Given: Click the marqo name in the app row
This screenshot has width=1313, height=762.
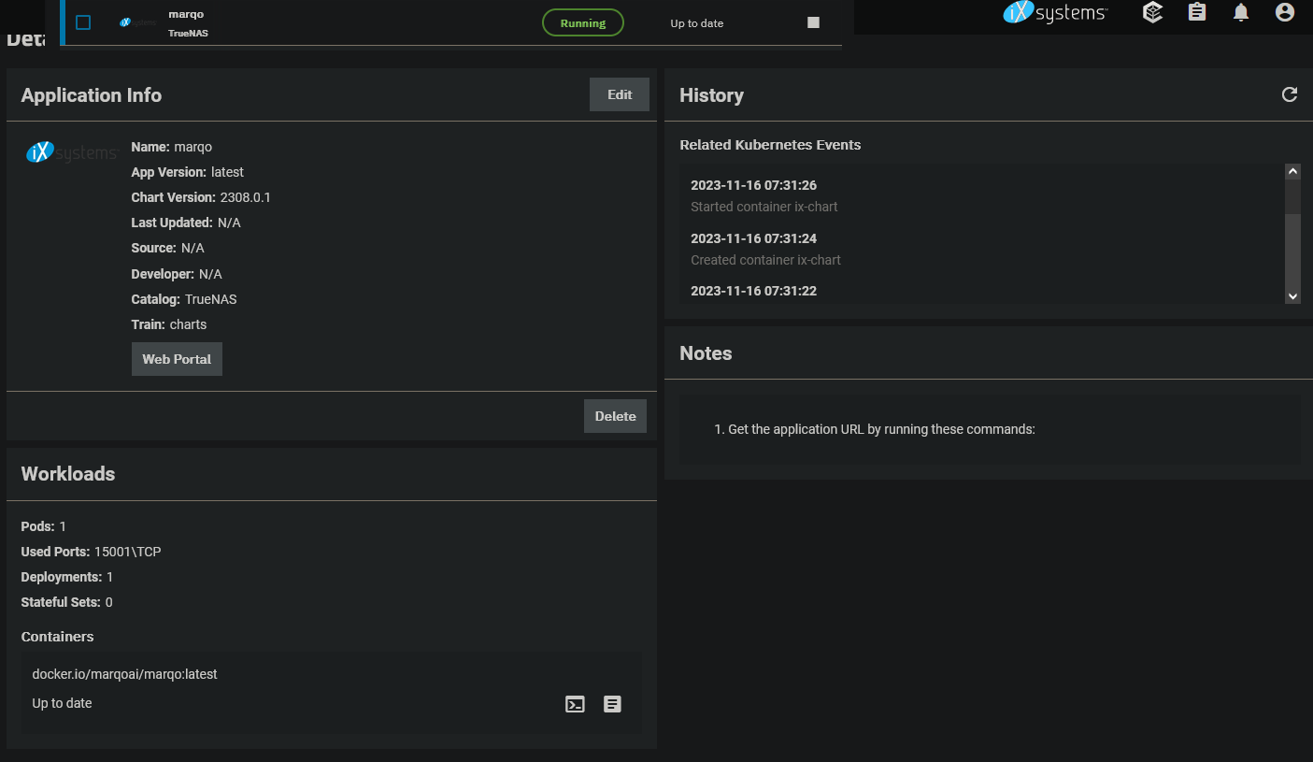Looking at the screenshot, I should tap(186, 14).
